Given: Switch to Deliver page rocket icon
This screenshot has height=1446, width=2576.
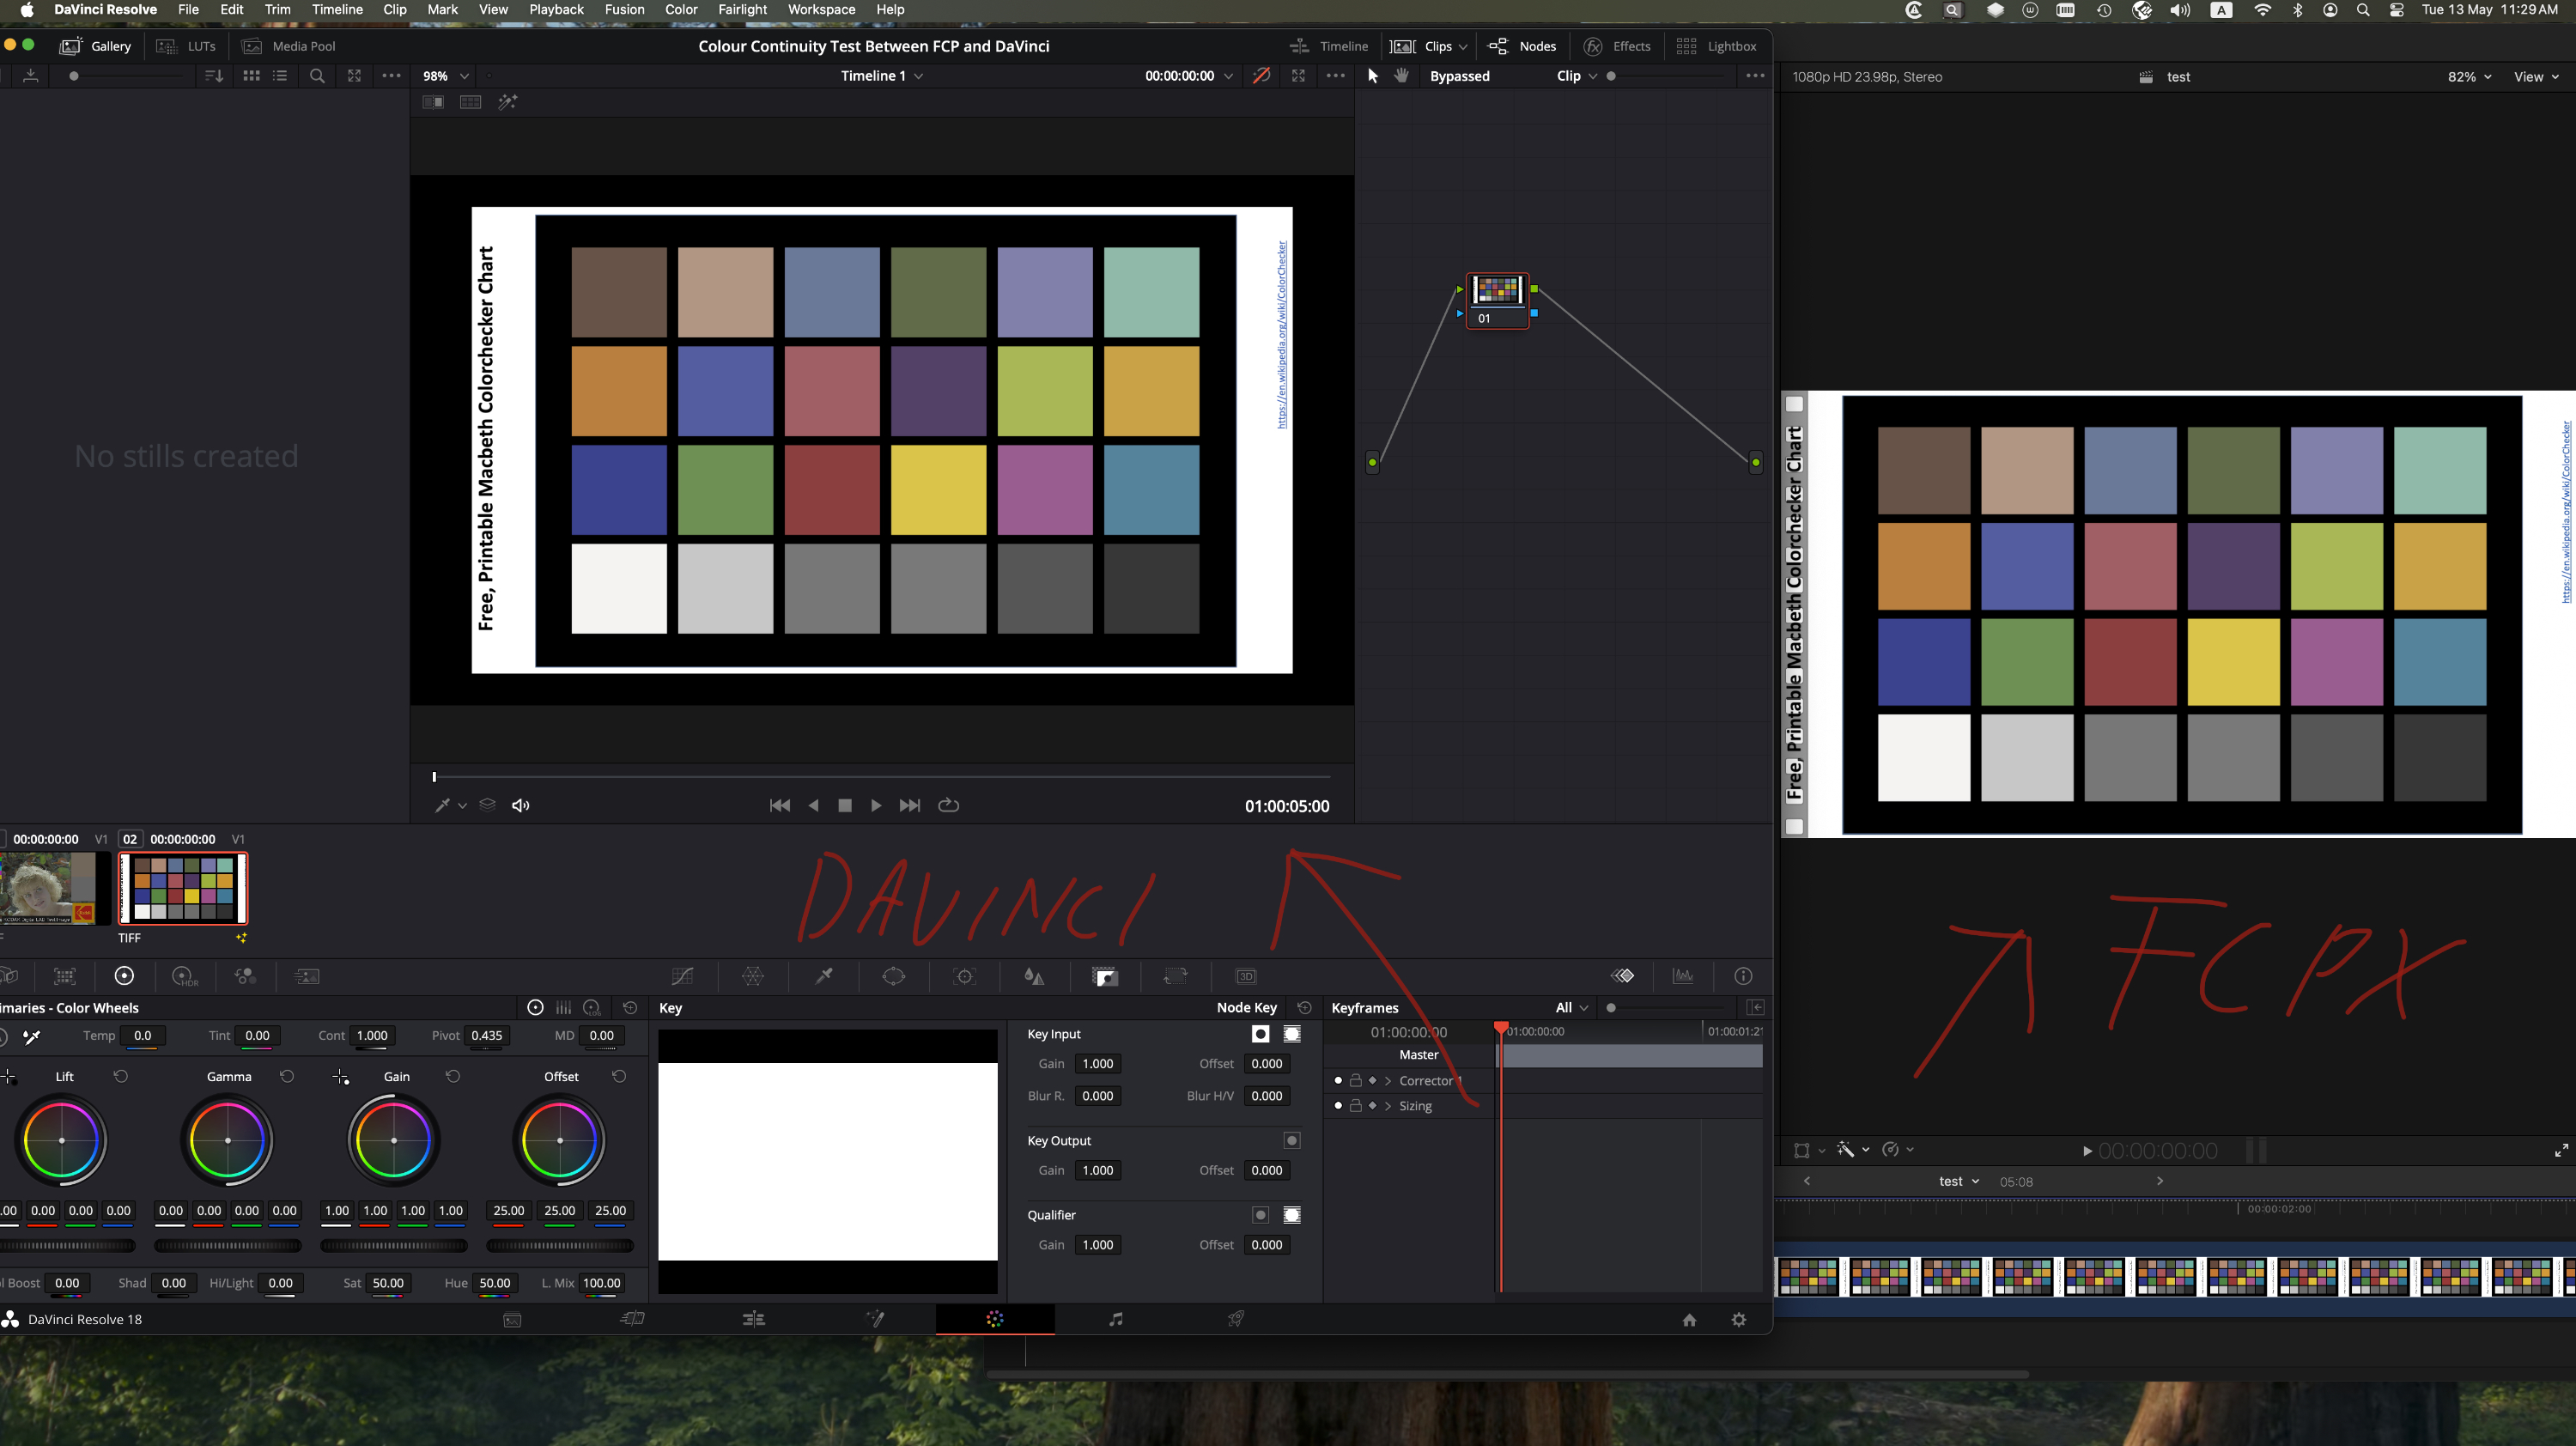Looking at the screenshot, I should [1236, 1319].
